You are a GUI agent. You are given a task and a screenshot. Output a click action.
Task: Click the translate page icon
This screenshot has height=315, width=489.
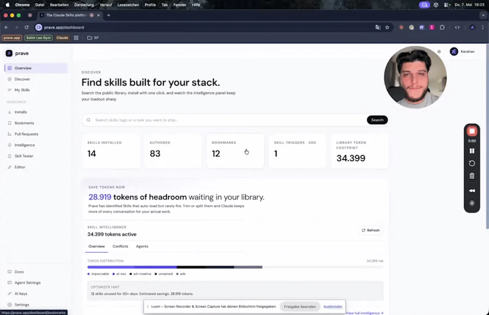coord(378,27)
